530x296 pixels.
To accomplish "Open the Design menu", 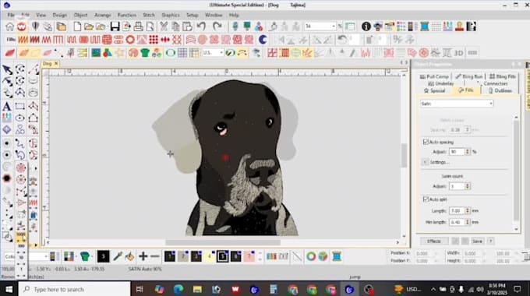I will pyautogui.click(x=60, y=16).
